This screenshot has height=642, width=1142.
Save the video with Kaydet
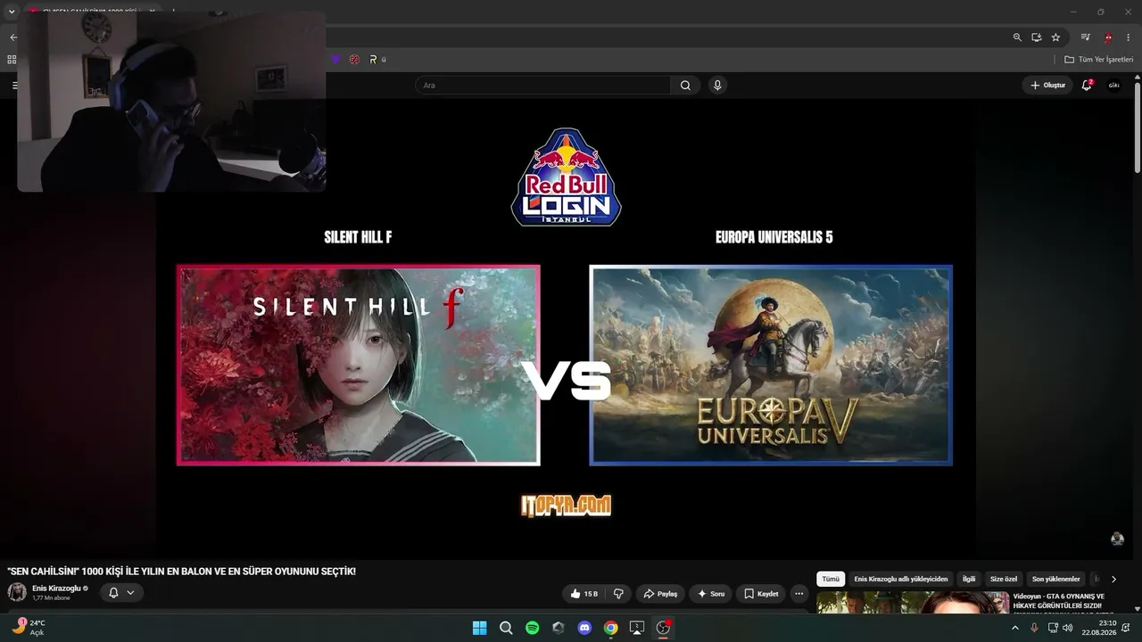point(761,594)
